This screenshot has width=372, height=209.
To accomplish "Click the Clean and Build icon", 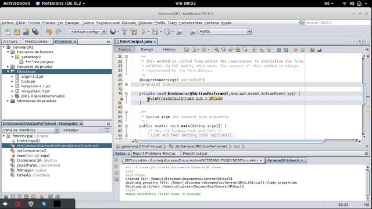I will tap(134, 31).
